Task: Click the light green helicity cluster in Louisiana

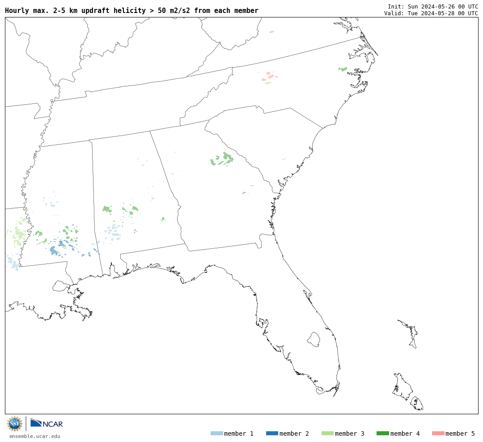Action: (19, 233)
